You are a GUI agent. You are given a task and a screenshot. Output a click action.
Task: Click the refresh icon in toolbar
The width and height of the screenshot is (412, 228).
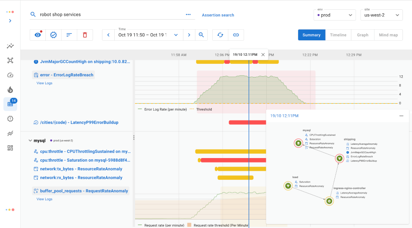click(220, 35)
